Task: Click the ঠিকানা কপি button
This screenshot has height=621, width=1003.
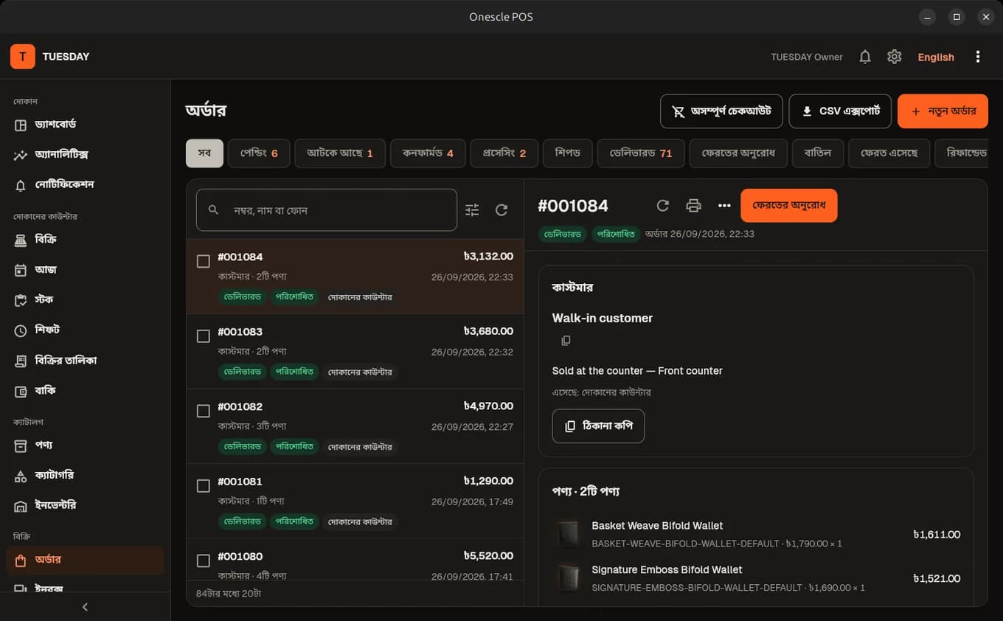Action: (x=598, y=426)
